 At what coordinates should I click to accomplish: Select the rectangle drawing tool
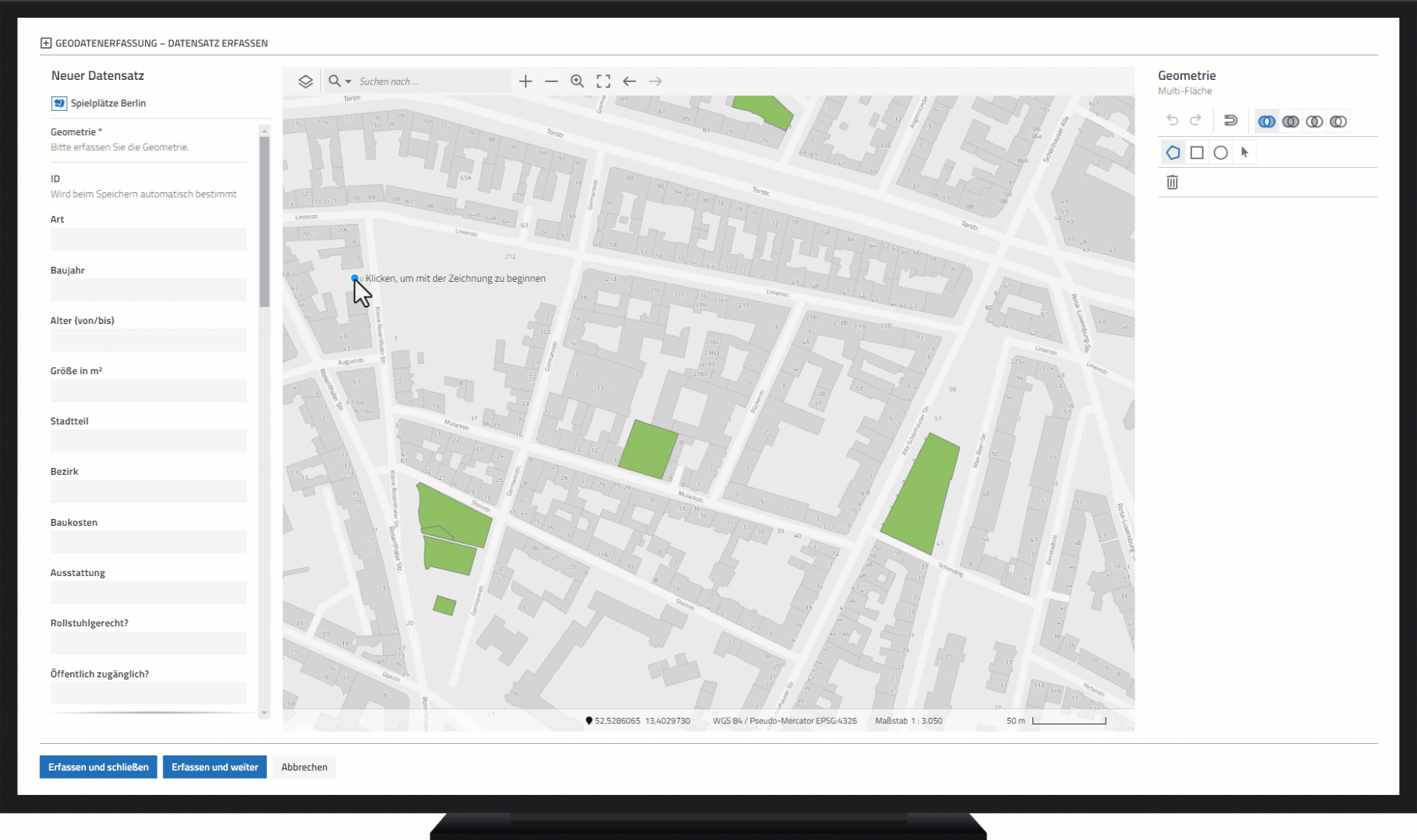pyautogui.click(x=1197, y=152)
